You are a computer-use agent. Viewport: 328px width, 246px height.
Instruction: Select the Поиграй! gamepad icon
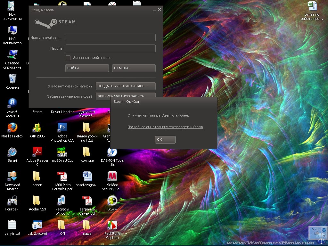tap(12, 203)
